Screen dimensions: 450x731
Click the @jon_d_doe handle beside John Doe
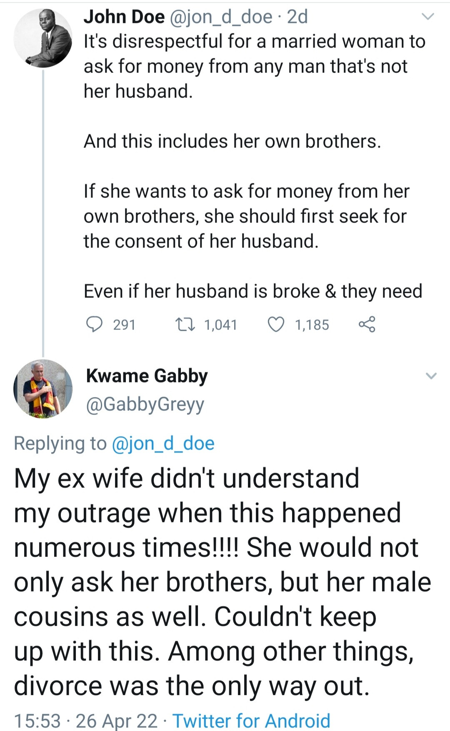coord(220,17)
